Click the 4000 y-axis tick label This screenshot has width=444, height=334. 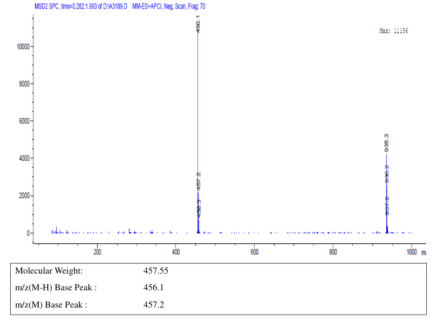[x=24, y=158]
